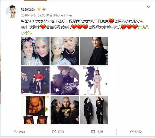Click the crown membership icon

[44, 9]
